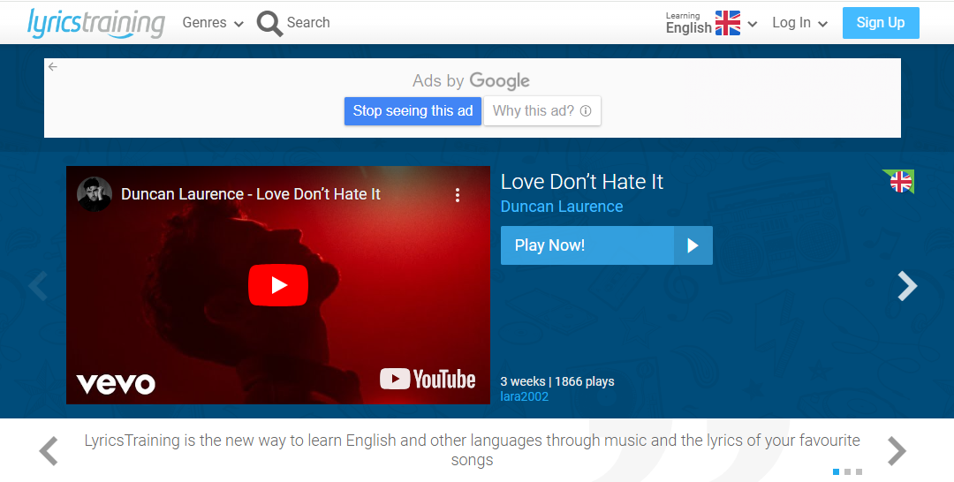Click the UK flag language icon

728,23
